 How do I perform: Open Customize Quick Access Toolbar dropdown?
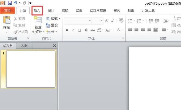pyautogui.click(x=30, y=3)
